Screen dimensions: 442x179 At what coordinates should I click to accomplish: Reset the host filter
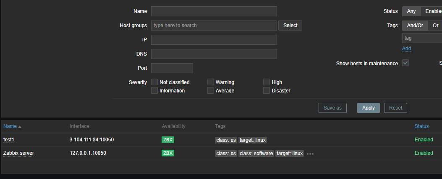coord(395,108)
